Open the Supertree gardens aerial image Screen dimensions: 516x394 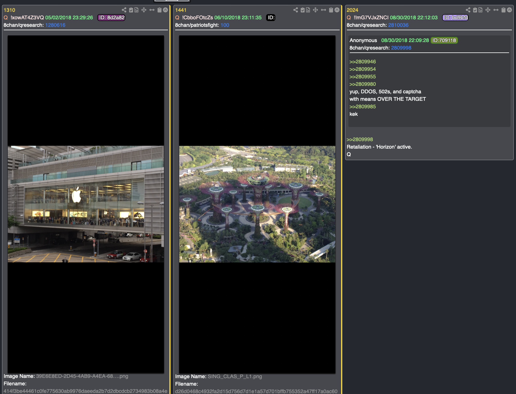pos(257,204)
